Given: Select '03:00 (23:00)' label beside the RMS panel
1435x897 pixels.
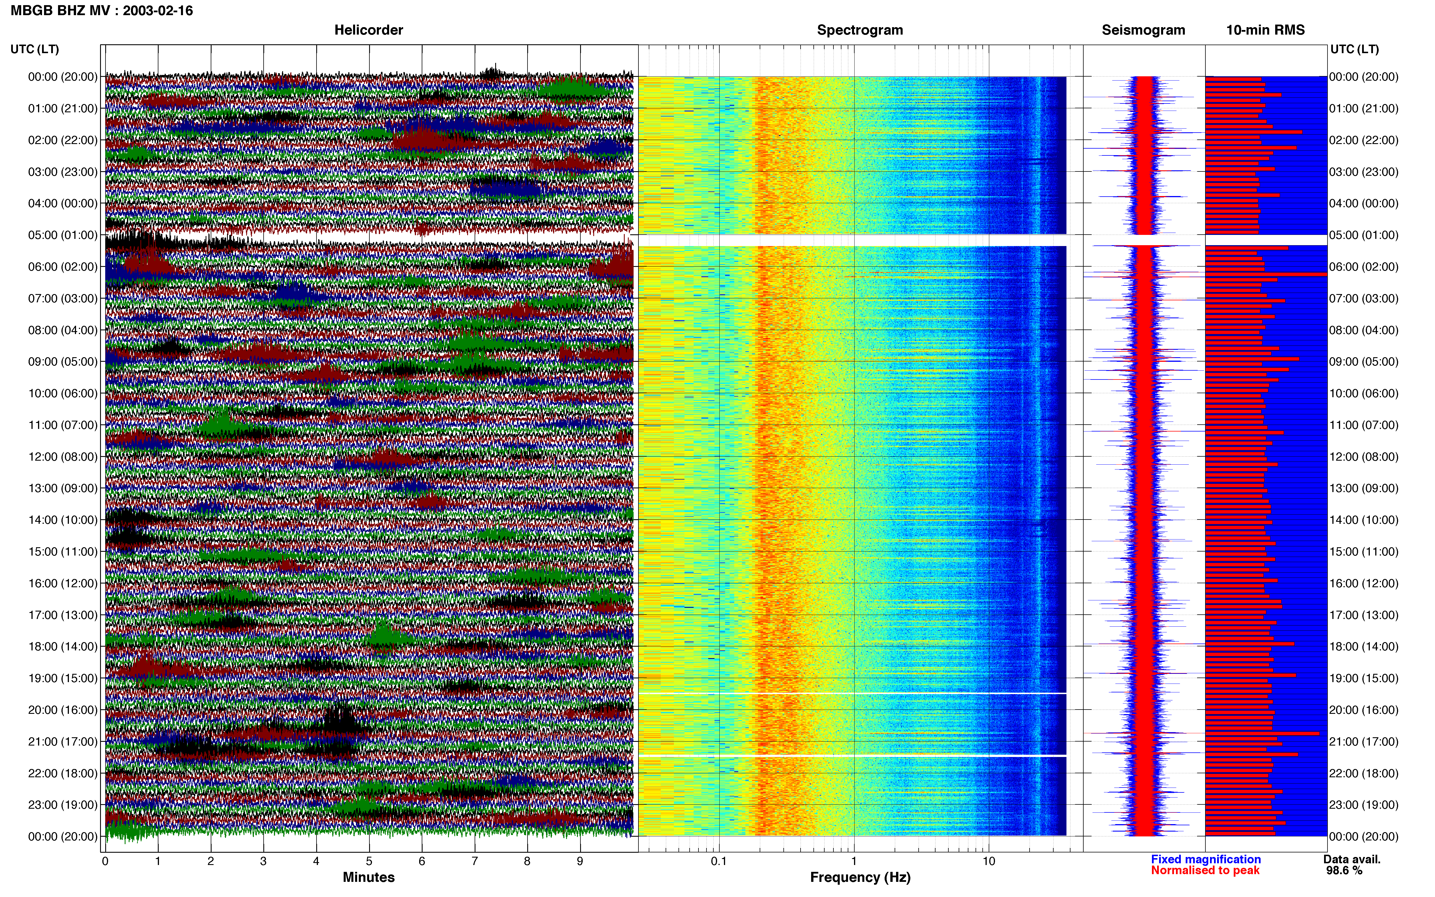Looking at the screenshot, I should [x=1364, y=172].
